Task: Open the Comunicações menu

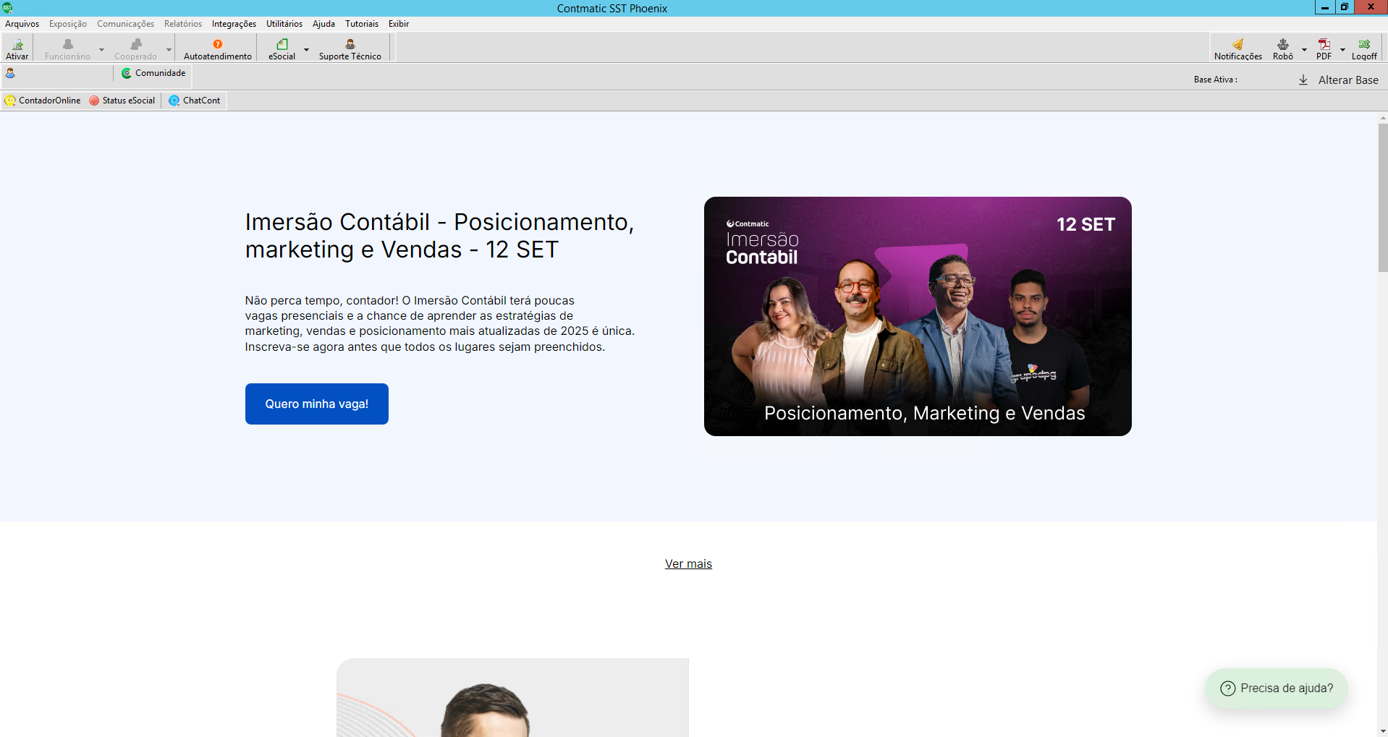Action: click(126, 24)
